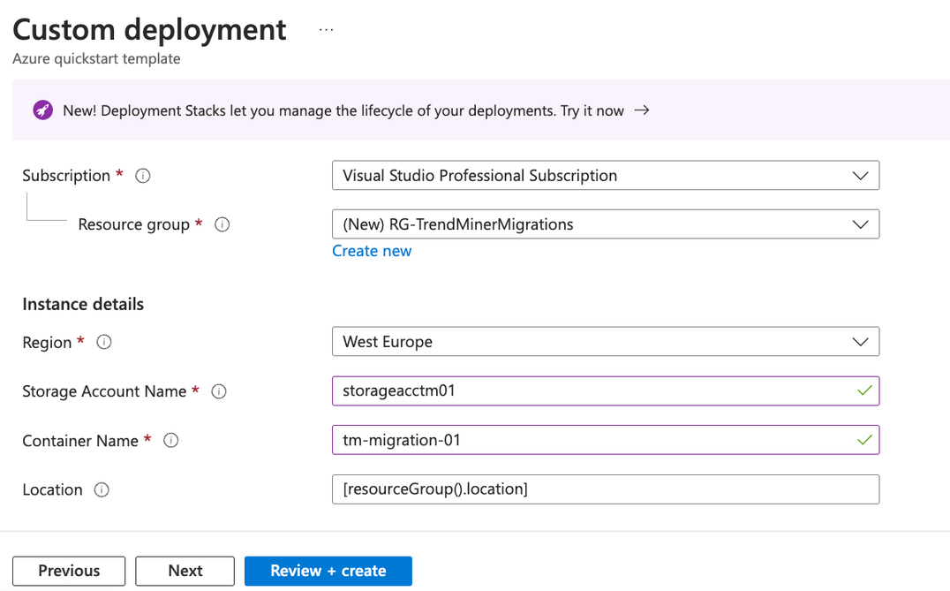
Task: Expand the Resource group dropdown
Action: (x=860, y=224)
